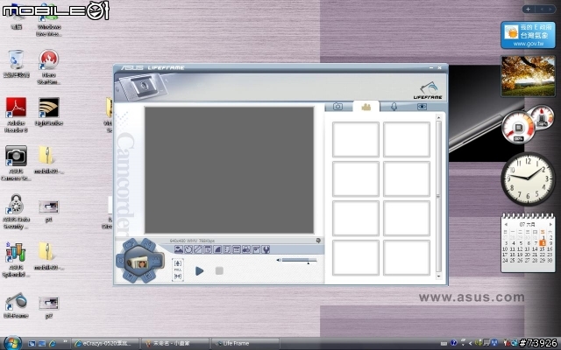
Task: Switch to Life Frame taskbar button
Action: 245,343
